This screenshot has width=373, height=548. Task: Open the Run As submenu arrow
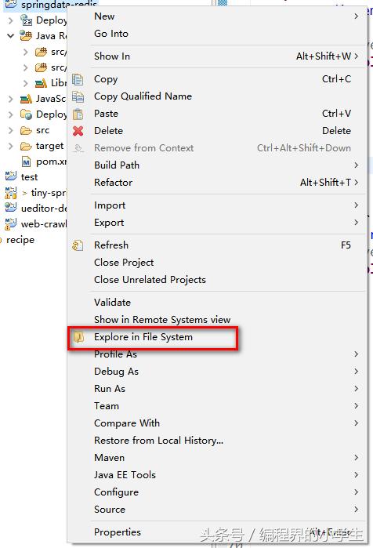356,389
